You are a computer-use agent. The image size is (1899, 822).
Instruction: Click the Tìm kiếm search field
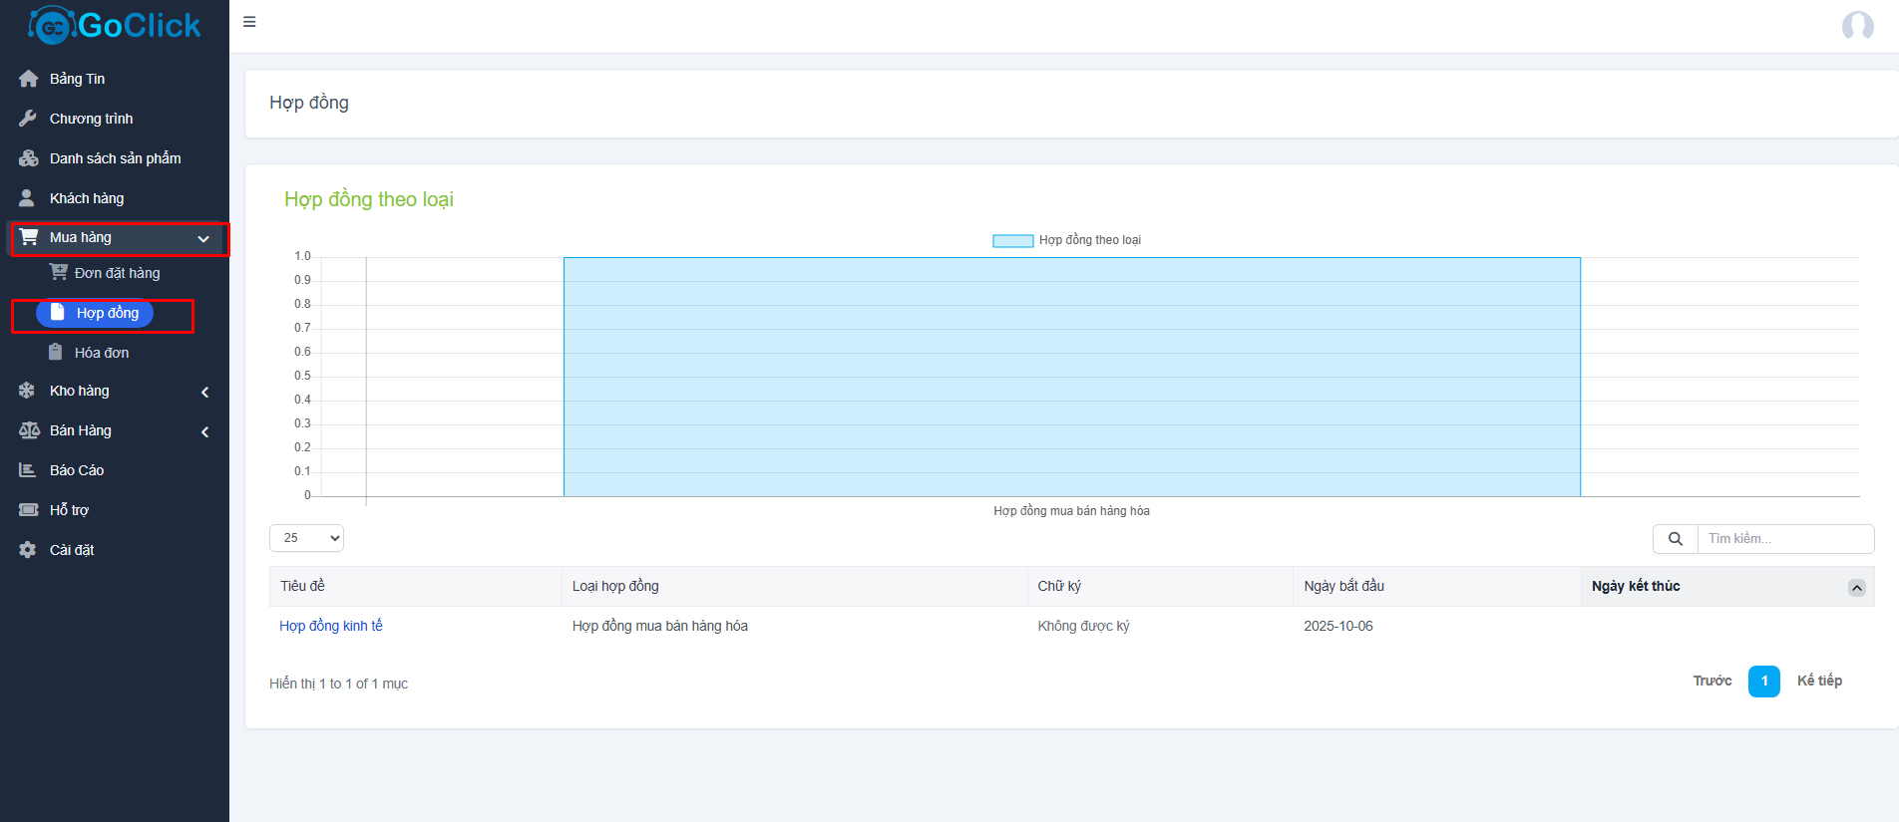point(1784,539)
